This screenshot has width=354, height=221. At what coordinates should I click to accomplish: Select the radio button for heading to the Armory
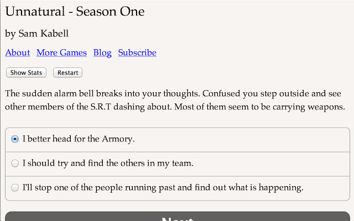click(x=15, y=139)
